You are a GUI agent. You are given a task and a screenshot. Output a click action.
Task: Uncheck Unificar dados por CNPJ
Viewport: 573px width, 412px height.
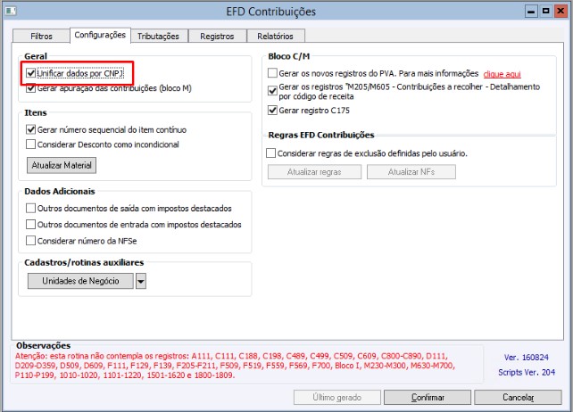30,73
